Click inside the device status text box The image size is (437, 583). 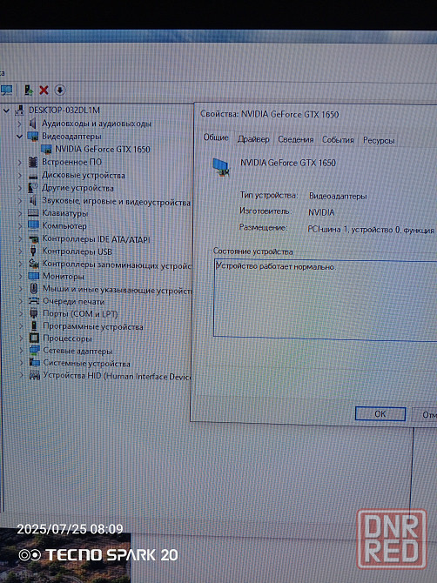326,299
